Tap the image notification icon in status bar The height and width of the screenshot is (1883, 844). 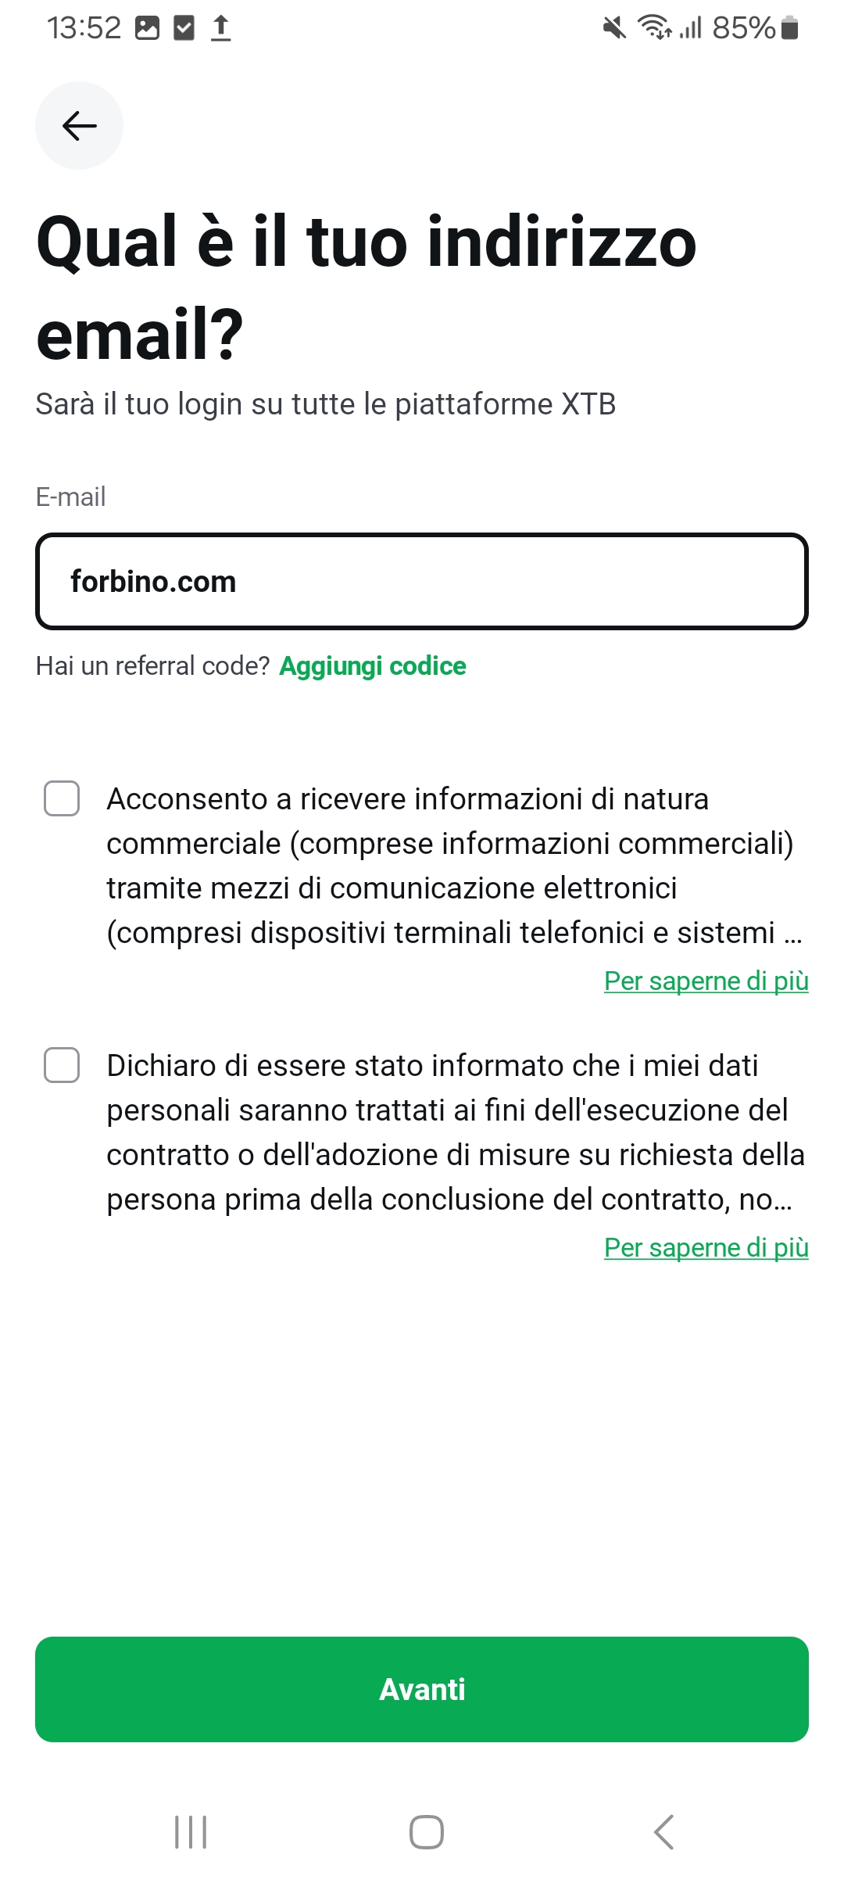(147, 29)
